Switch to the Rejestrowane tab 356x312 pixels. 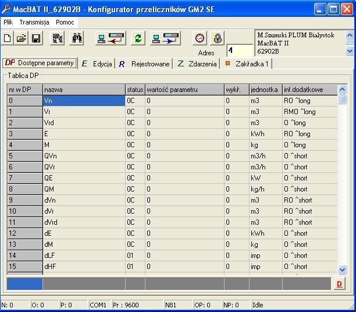[x=144, y=64]
